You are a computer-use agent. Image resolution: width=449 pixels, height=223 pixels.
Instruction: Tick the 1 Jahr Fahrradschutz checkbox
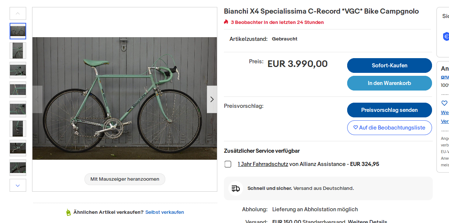[228, 164]
